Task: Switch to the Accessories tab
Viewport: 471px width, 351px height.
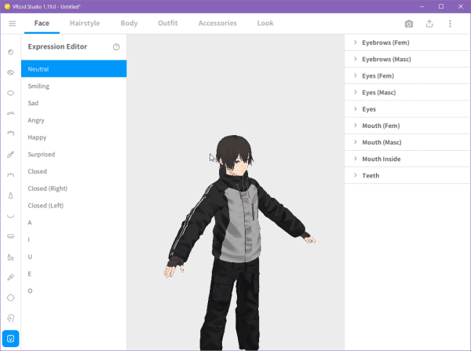Action: tap(217, 23)
